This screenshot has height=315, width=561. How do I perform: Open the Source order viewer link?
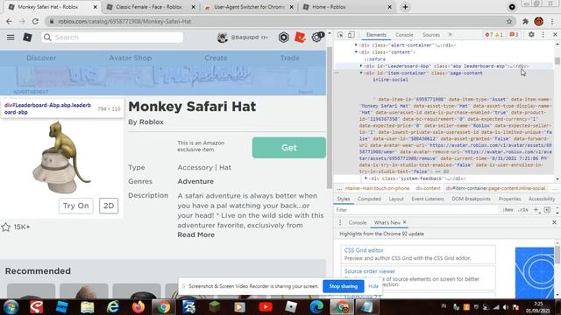370,271
